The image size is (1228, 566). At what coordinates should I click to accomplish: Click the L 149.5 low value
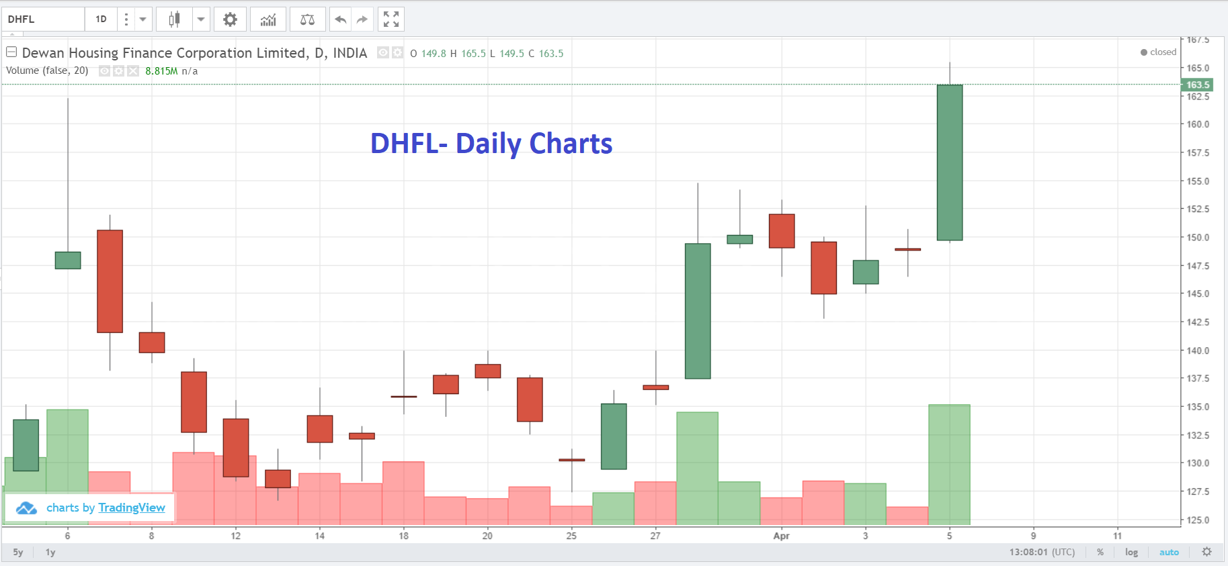click(x=507, y=54)
